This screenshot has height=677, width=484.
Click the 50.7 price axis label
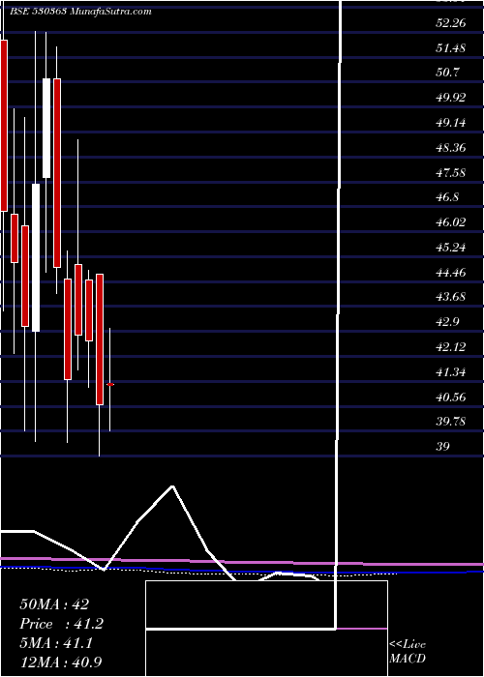pos(447,73)
